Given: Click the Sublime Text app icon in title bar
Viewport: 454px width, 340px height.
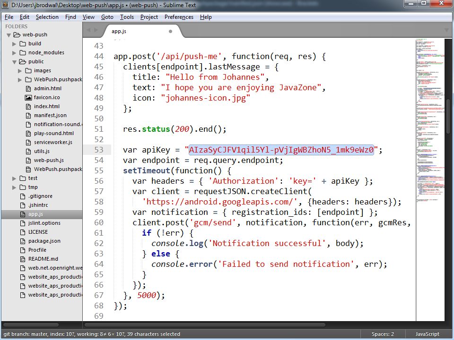Looking at the screenshot, I should point(5,5).
